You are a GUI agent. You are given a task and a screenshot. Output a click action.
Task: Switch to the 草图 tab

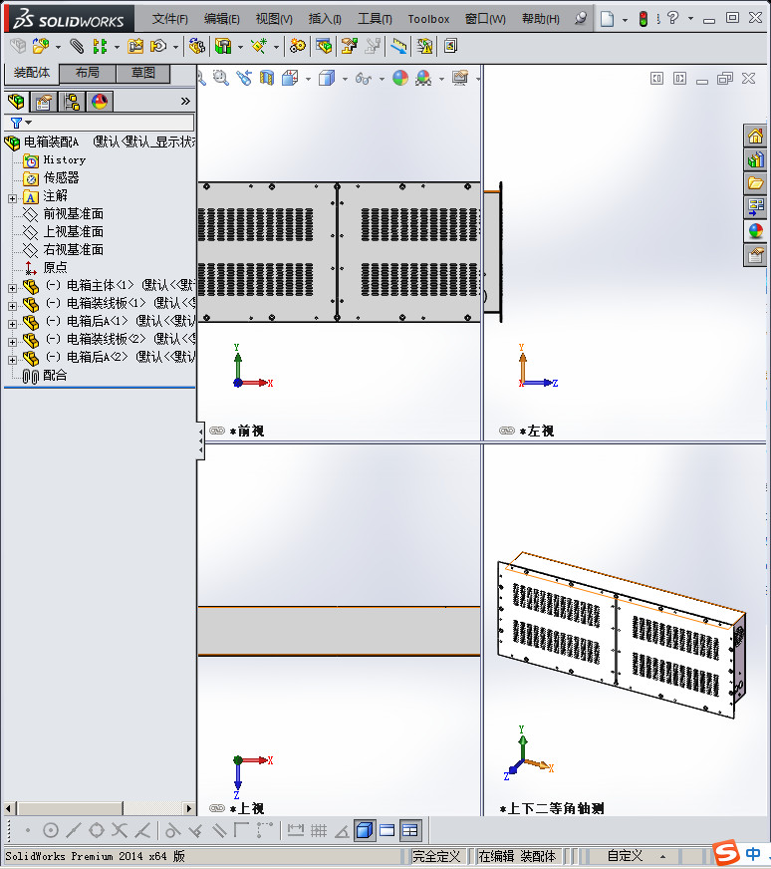point(142,73)
